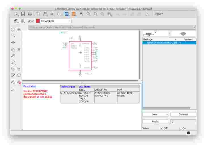Click the red layer color swatch
Screen dimensions: 207x148
38,21
